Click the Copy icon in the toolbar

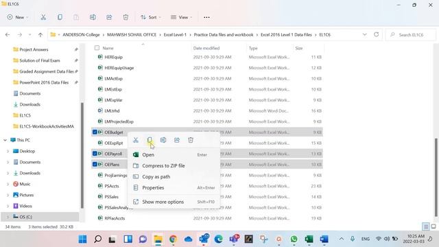[60, 17]
